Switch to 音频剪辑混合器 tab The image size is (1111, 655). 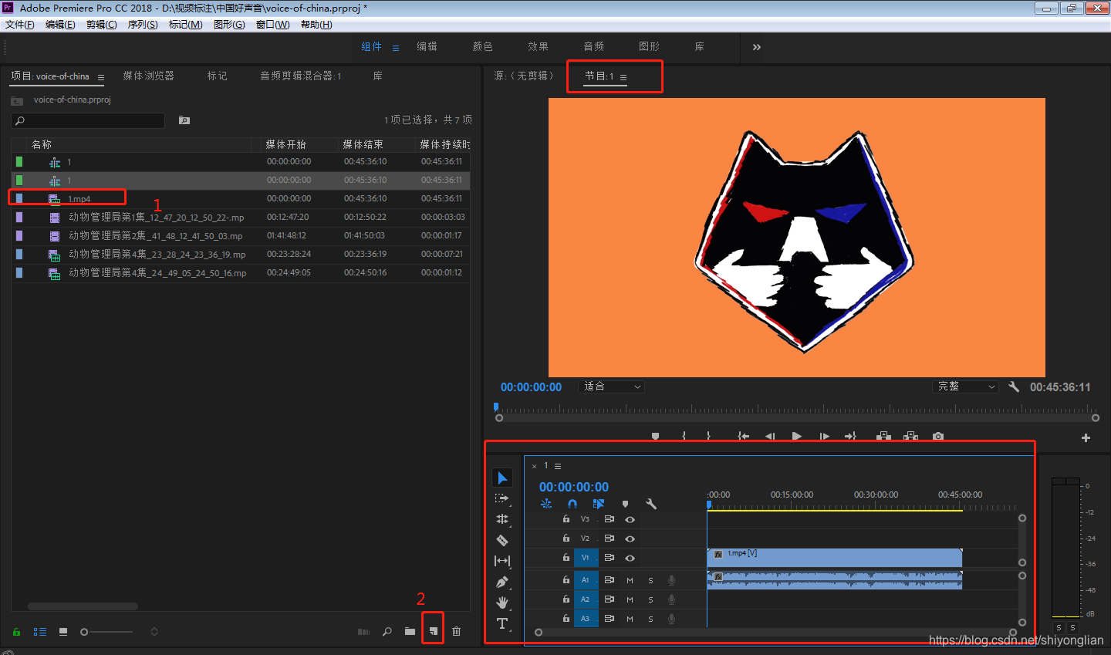pos(301,76)
